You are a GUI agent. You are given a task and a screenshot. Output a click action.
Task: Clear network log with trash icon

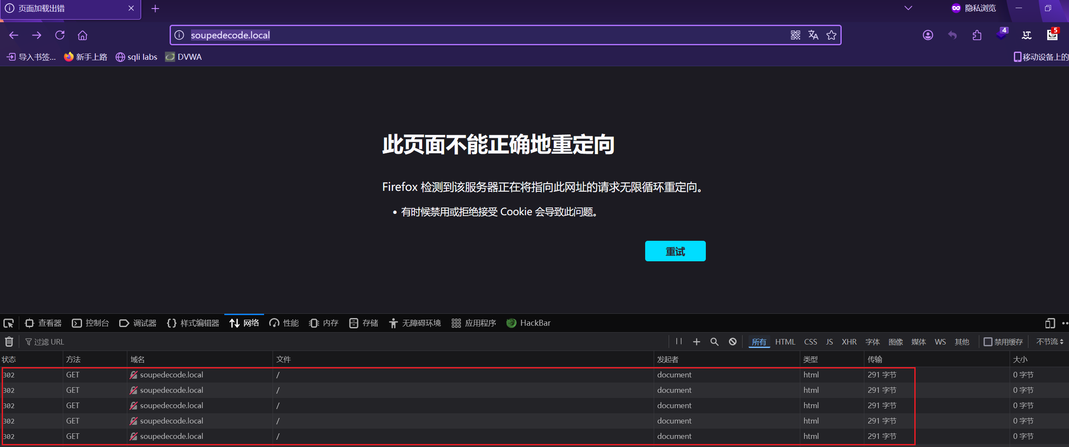(9, 342)
